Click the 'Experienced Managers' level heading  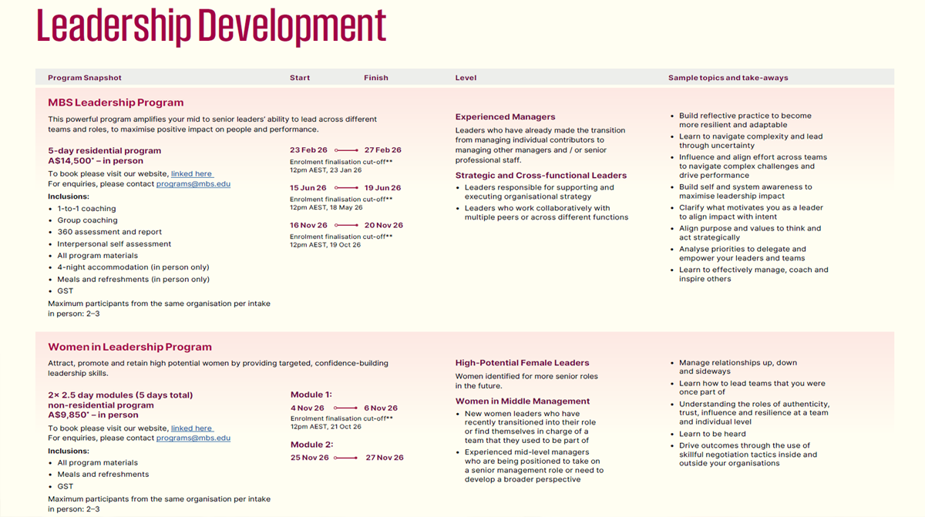505,117
